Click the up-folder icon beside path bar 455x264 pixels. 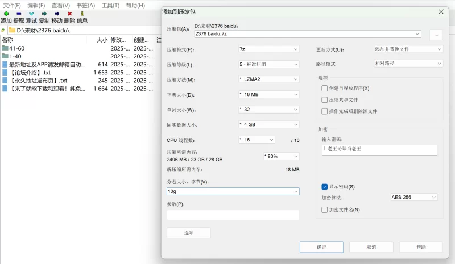tap(3, 30)
